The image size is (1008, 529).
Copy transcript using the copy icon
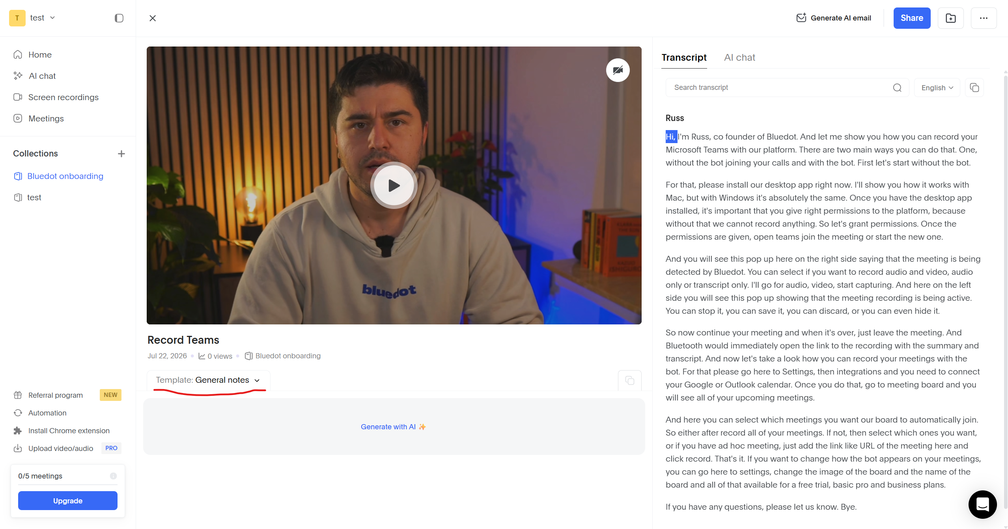(x=974, y=88)
